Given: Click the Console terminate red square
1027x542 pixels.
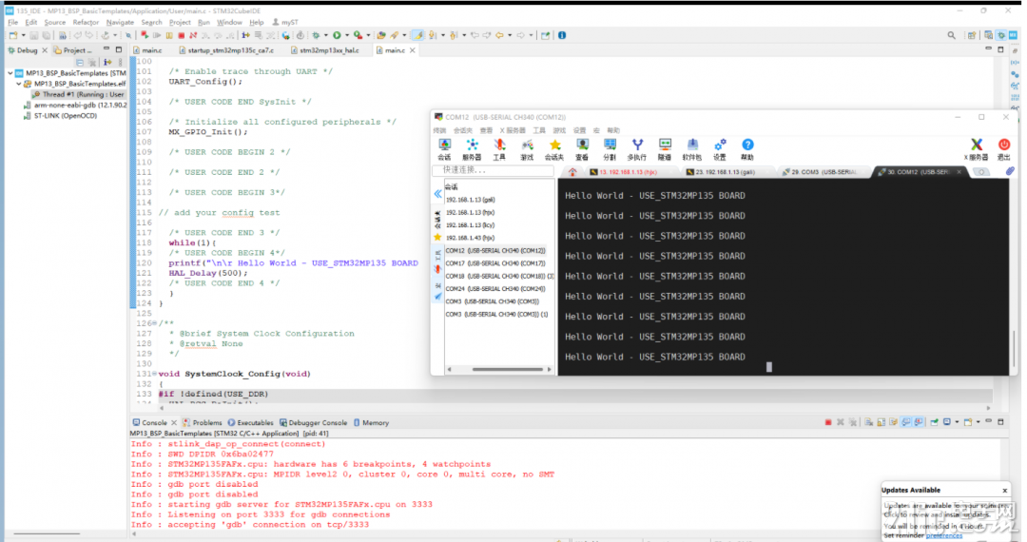Looking at the screenshot, I should coord(828,422).
